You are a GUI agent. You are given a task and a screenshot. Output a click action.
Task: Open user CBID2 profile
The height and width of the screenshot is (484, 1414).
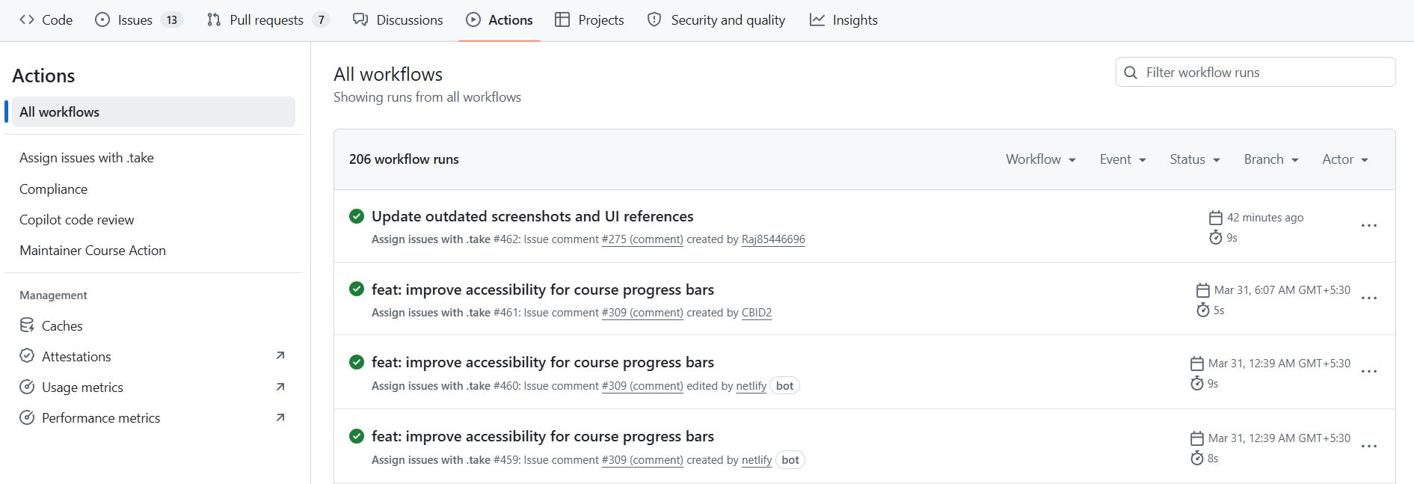[x=757, y=313]
